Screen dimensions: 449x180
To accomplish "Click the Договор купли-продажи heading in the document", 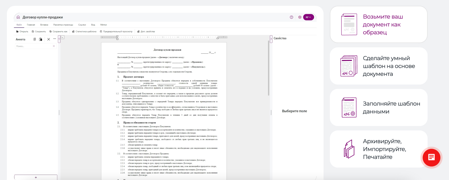I will pyautogui.click(x=167, y=50).
